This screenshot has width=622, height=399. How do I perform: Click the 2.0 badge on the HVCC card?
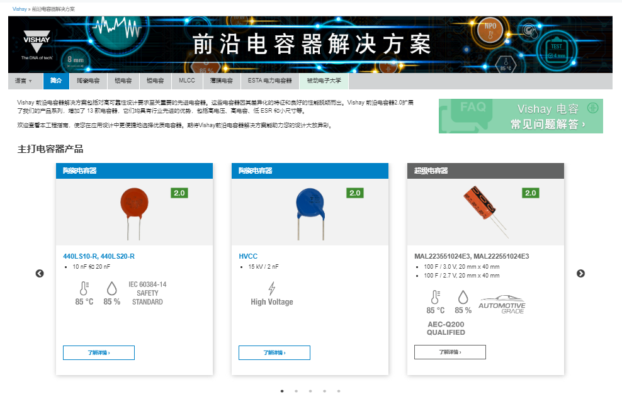[x=355, y=193]
